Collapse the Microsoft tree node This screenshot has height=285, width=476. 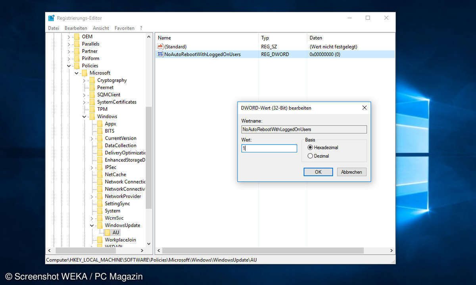(76, 73)
